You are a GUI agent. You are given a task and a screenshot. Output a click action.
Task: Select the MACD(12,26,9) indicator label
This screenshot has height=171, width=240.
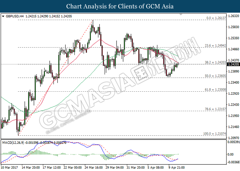click(13, 143)
